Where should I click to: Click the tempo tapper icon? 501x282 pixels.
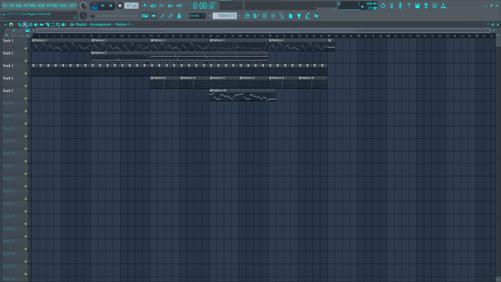[308, 16]
